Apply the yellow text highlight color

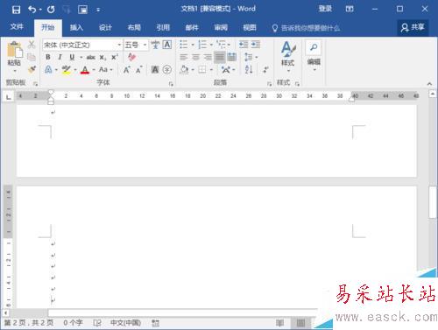(67, 70)
